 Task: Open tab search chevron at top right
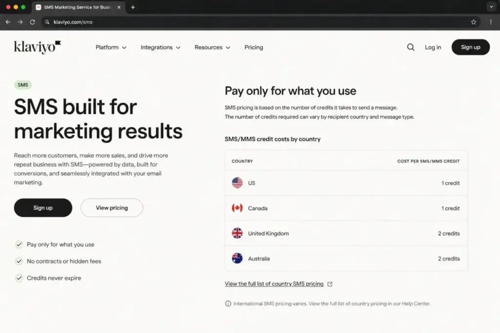(x=491, y=7)
